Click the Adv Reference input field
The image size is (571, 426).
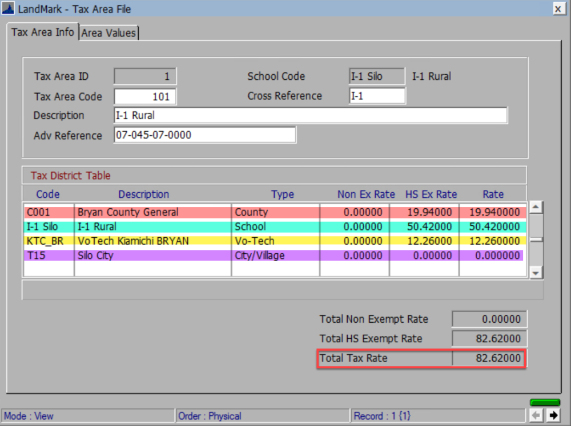click(x=204, y=135)
